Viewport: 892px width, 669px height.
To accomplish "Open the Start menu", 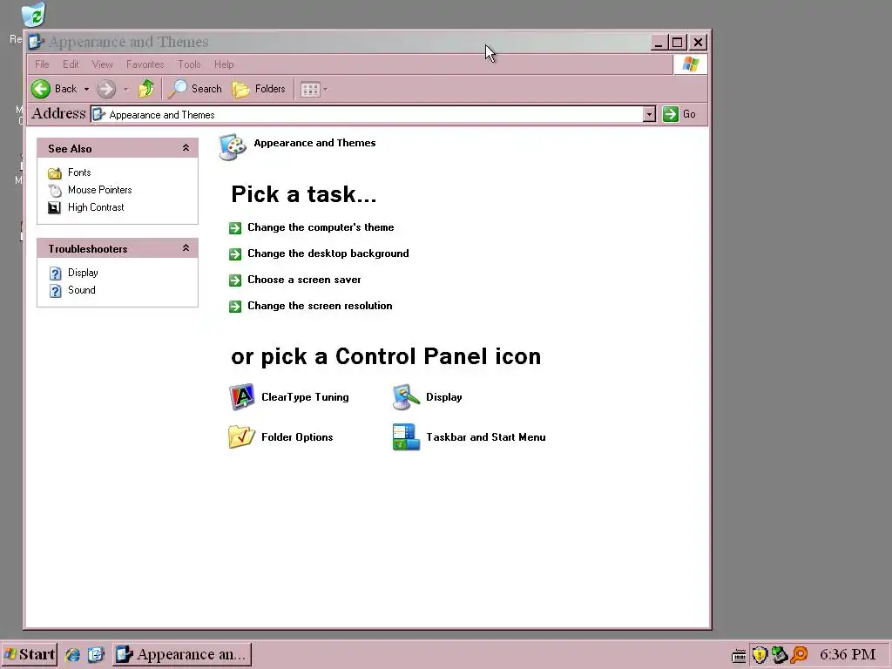I will pyautogui.click(x=29, y=655).
